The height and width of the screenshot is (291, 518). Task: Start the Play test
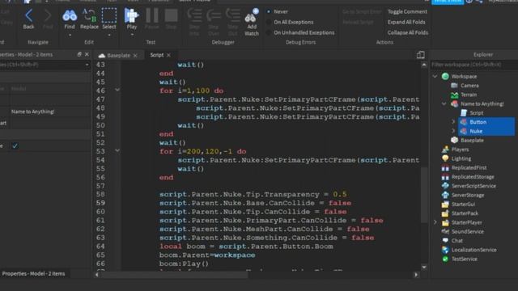131,19
